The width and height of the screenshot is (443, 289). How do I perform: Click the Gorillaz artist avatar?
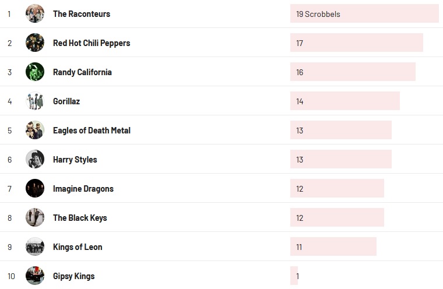35,101
